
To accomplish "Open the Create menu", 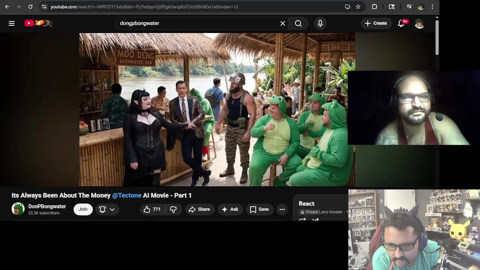I will coord(376,23).
